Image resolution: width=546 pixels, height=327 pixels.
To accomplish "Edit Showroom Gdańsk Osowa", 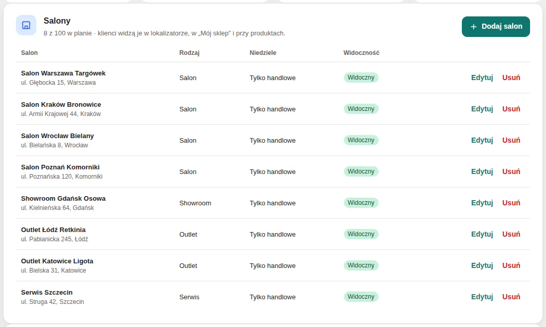I will click(482, 203).
